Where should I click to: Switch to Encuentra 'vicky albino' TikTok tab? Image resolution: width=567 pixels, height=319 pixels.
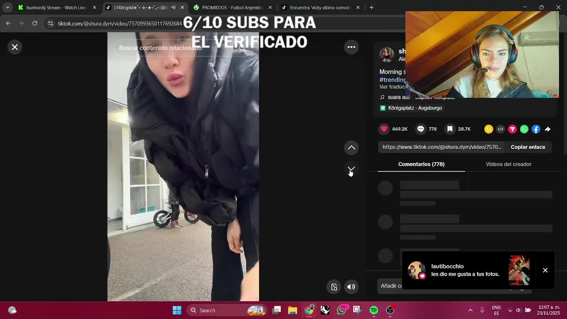coord(320,8)
